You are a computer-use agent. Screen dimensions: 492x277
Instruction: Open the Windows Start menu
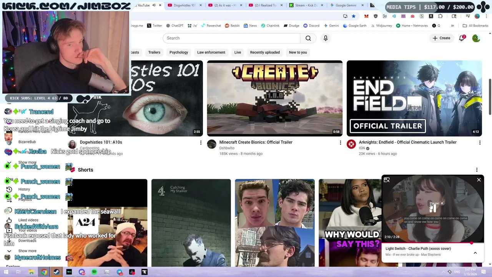click(6, 272)
